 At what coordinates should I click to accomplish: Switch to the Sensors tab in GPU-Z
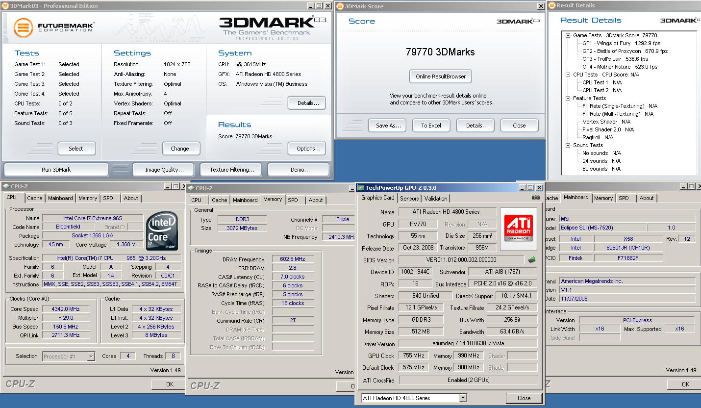[x=409, y=199]
